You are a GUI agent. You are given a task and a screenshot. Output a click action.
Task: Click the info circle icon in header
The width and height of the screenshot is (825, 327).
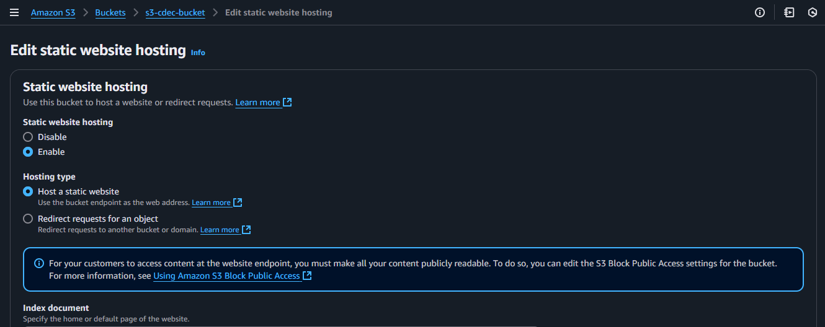click(760, 12)
